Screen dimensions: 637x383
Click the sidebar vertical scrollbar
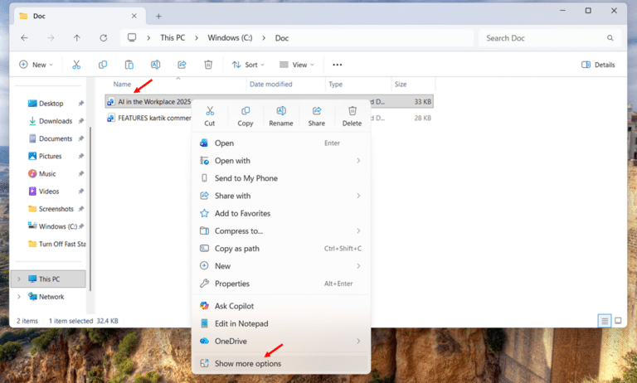click(x=90, y=209)
